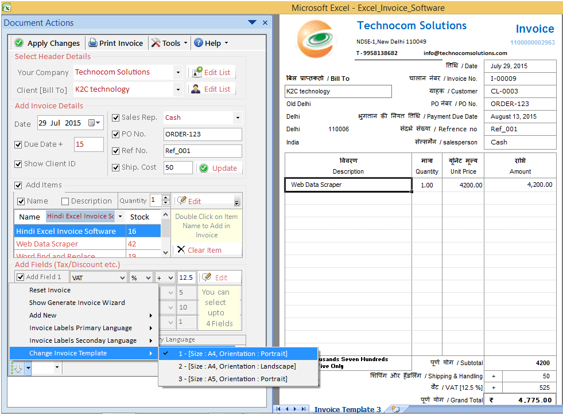Enable the Description checkbox
563x415 pixels.
coord(66,201)
